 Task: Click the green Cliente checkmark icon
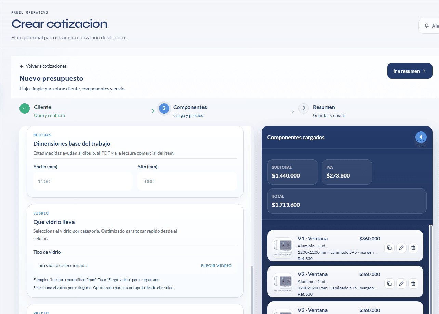coord(25,108)
